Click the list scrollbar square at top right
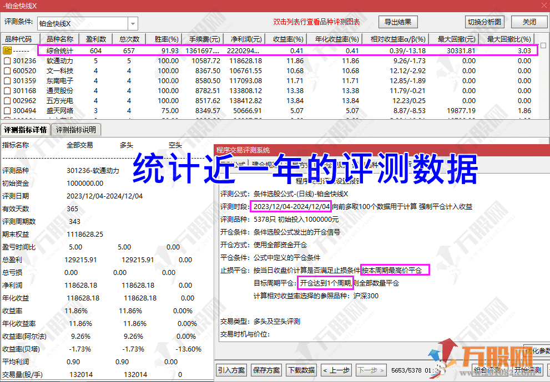 pyautogui.click(x=543, y=45)
